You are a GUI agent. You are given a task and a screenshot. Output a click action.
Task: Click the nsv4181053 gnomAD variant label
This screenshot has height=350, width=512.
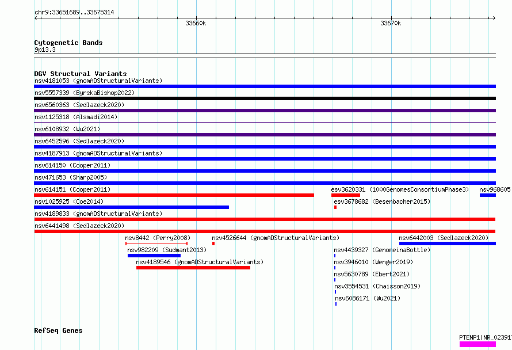(x=98, y=81)
